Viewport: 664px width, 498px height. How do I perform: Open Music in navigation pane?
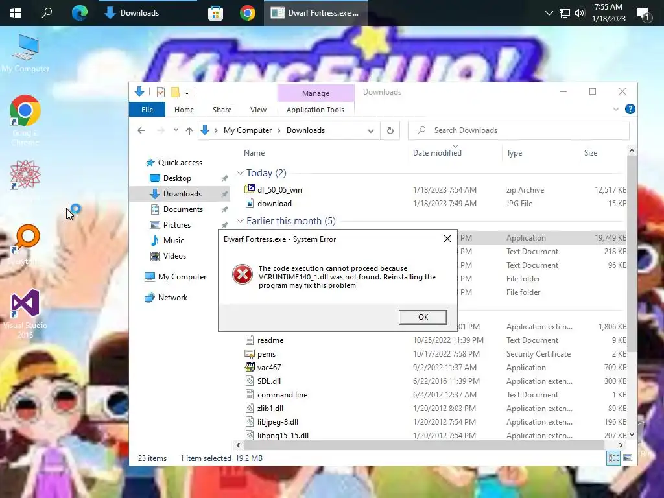click(174, 241)
